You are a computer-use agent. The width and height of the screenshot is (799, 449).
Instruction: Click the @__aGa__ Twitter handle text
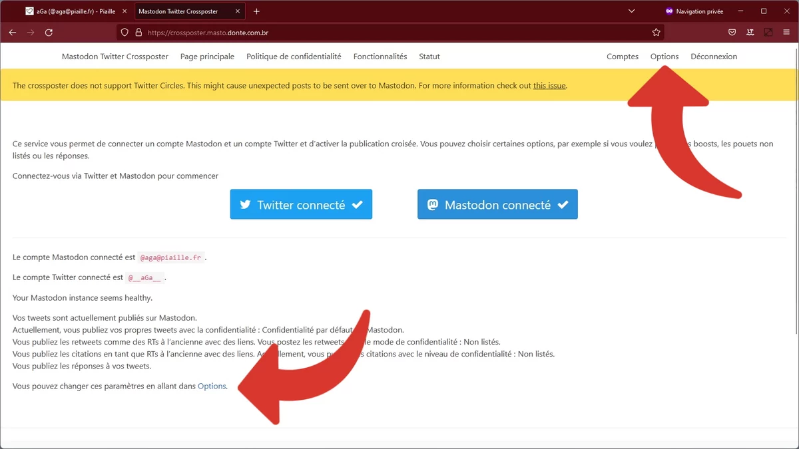(144, 277)
